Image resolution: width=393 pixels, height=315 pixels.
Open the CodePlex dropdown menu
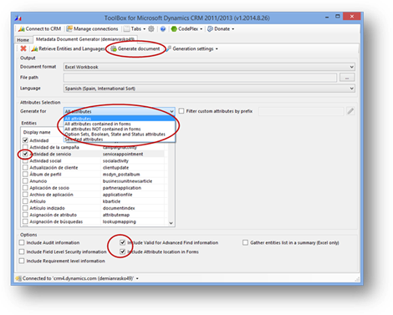[186, 28]
